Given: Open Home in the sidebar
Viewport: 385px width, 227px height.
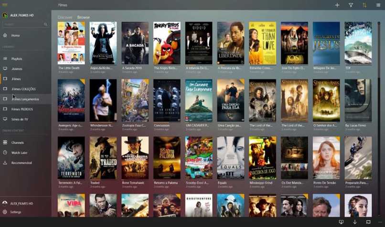Looking at the screenshot, I should pos(15,35).
